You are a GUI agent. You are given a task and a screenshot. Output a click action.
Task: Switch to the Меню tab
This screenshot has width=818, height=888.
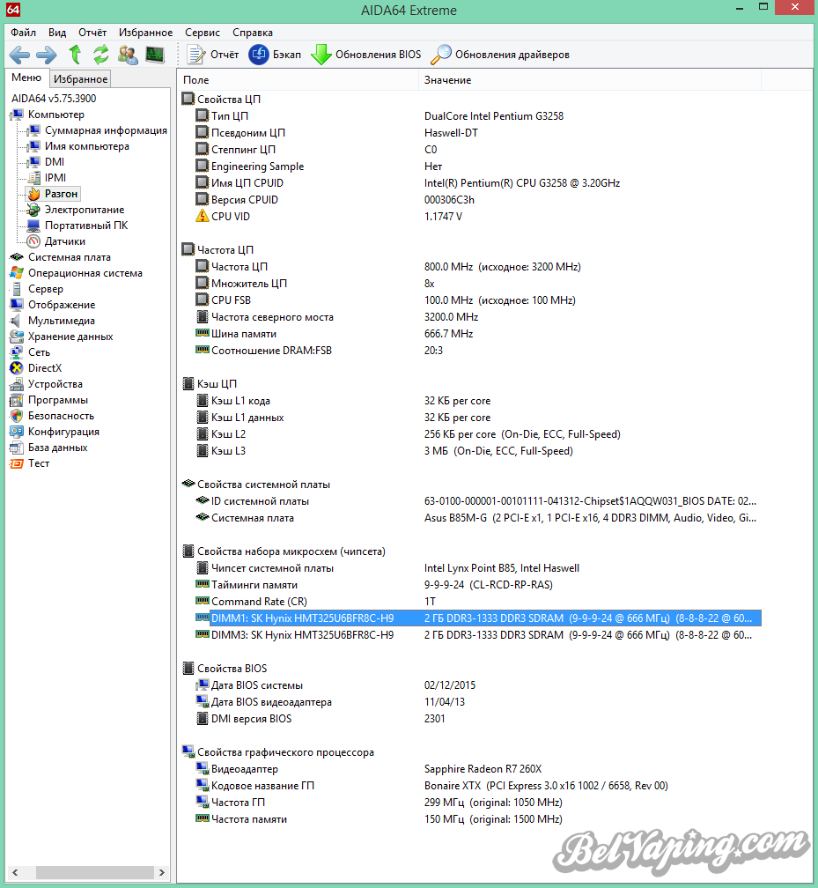[x=26, y=78]
